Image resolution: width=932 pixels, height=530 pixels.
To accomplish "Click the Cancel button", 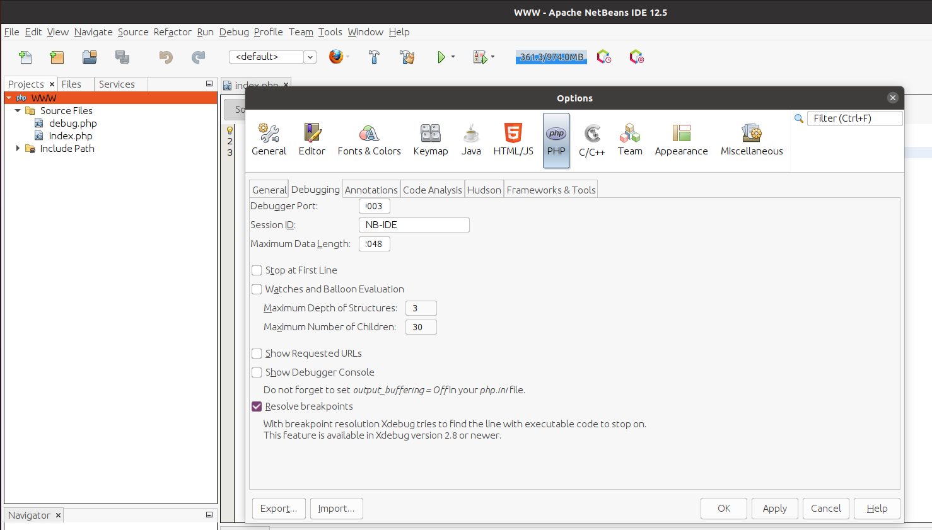I will (x=826, y=509).
